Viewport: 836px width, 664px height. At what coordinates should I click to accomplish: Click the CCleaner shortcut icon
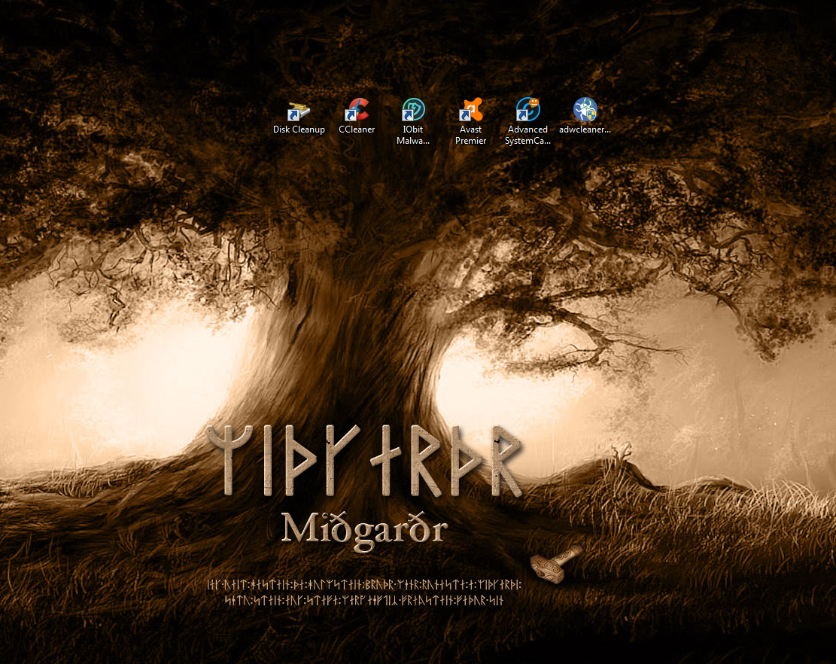coord(357,111)
